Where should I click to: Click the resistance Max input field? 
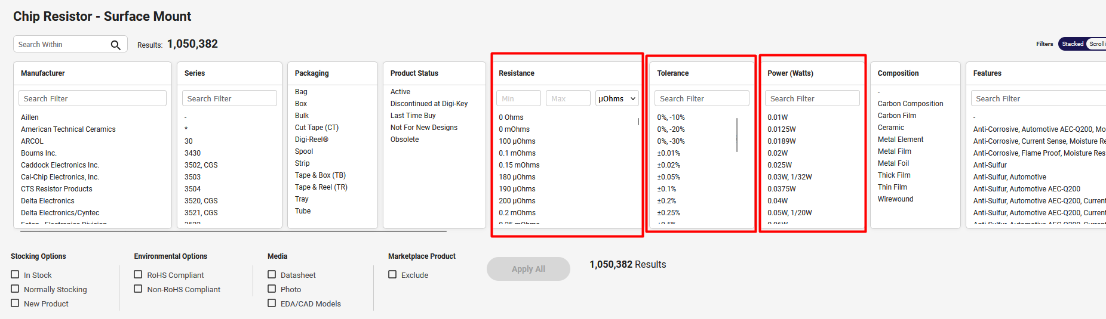point(567,98)
